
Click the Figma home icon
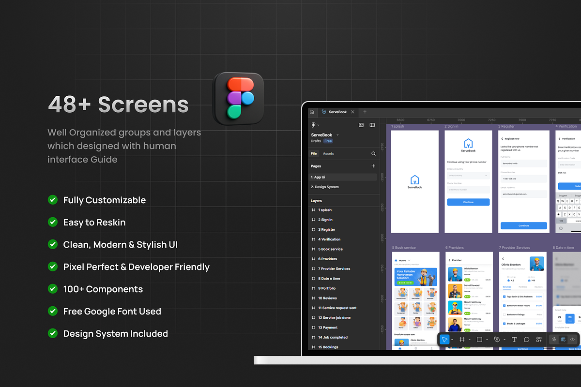coord(312,112)
